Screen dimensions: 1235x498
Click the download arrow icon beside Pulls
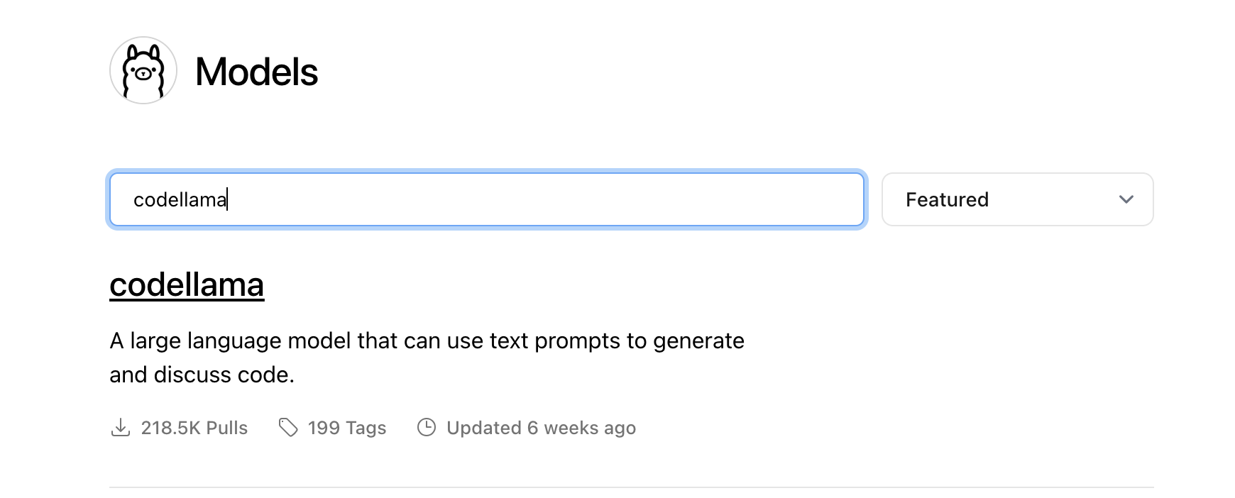pos(121,428)
